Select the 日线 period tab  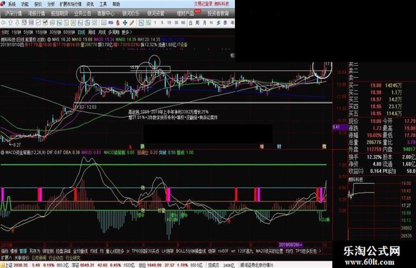tap(81, 33)
